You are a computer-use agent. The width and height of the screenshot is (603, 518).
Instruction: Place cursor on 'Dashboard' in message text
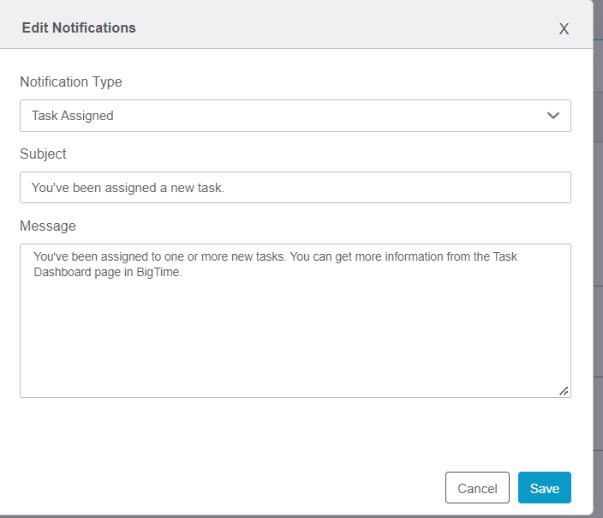pyautogui.click(x=63, y=273)
